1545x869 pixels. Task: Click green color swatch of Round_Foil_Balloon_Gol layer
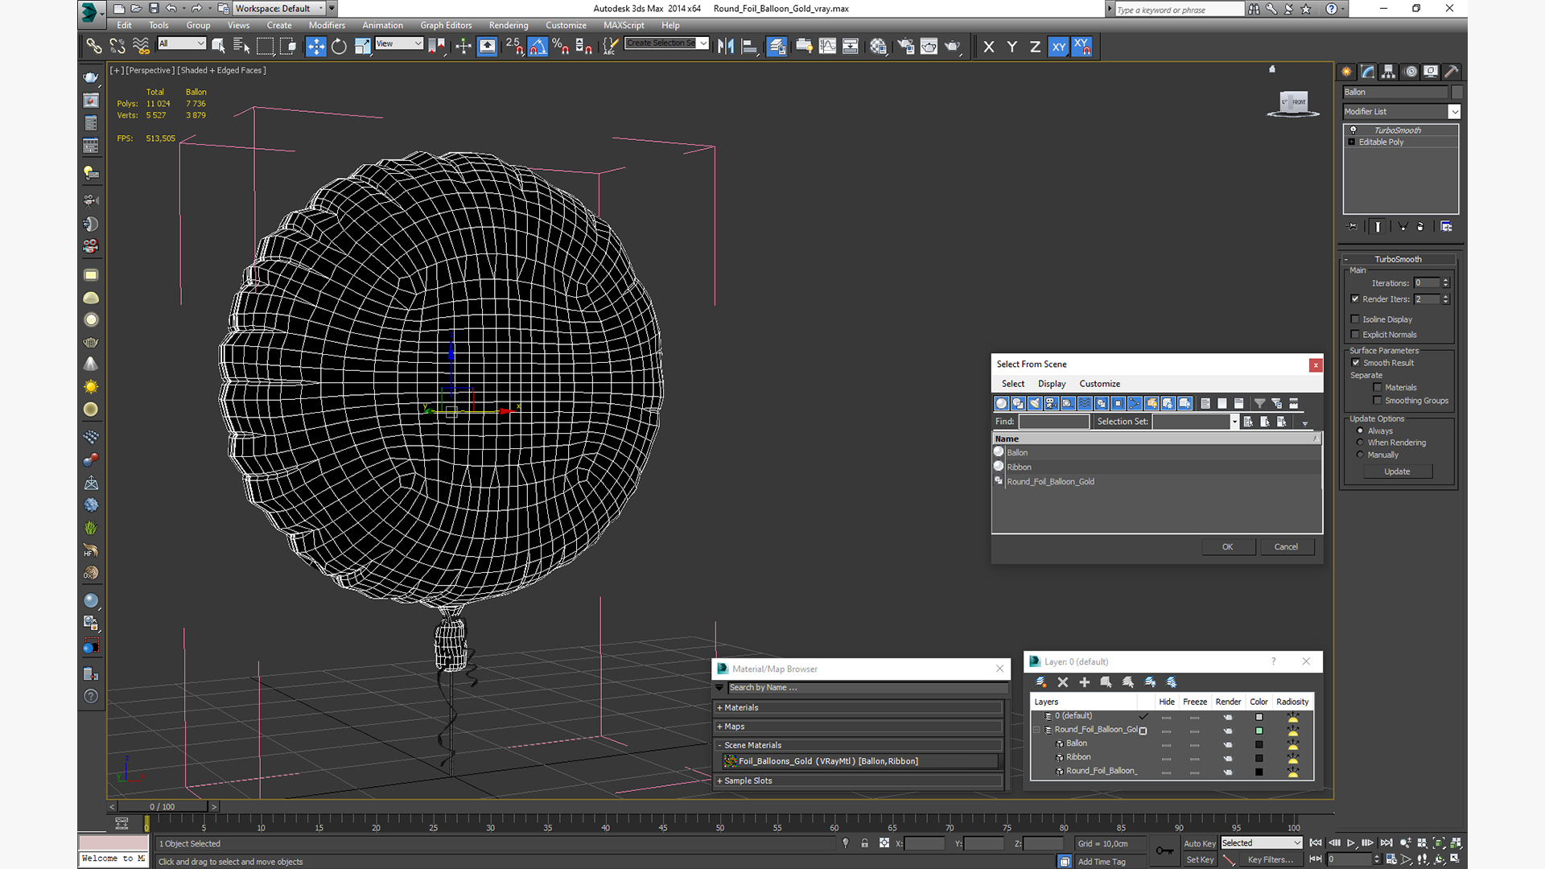coord(1259,731)
